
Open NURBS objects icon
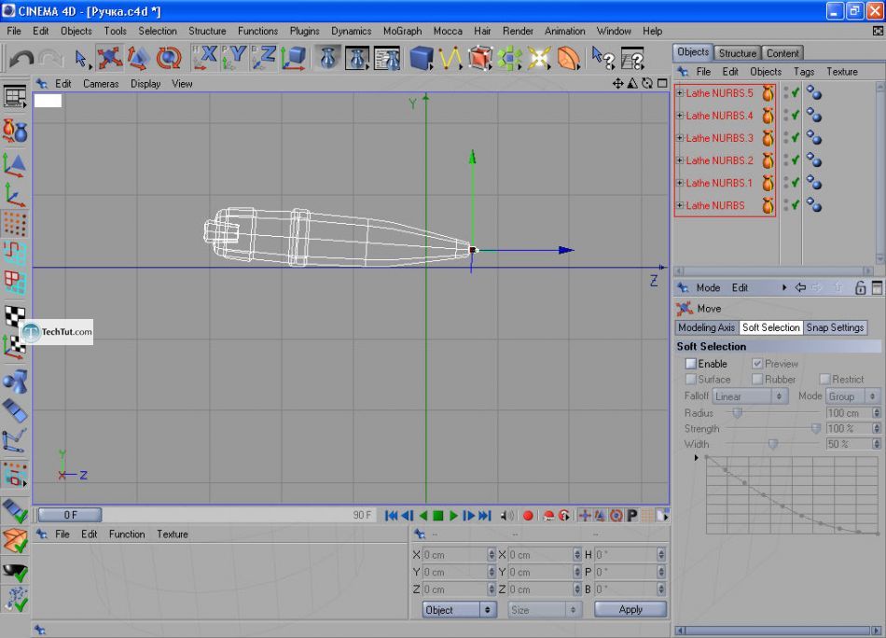[x=479, y=58]
